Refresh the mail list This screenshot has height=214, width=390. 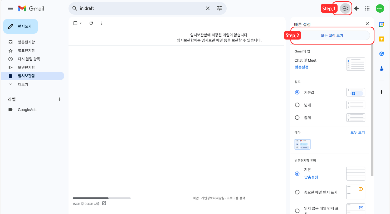[x=91, y=23]
